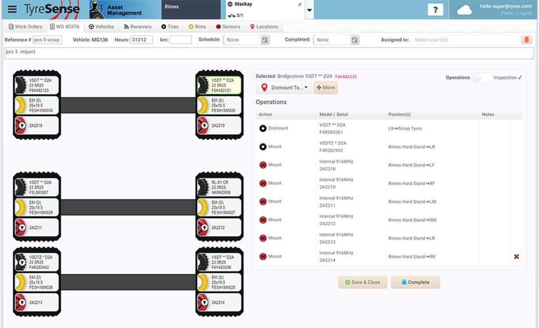Expand the Dismount To dropdown
The height and width of the screenshot is (328, 539).
[284, 88]
